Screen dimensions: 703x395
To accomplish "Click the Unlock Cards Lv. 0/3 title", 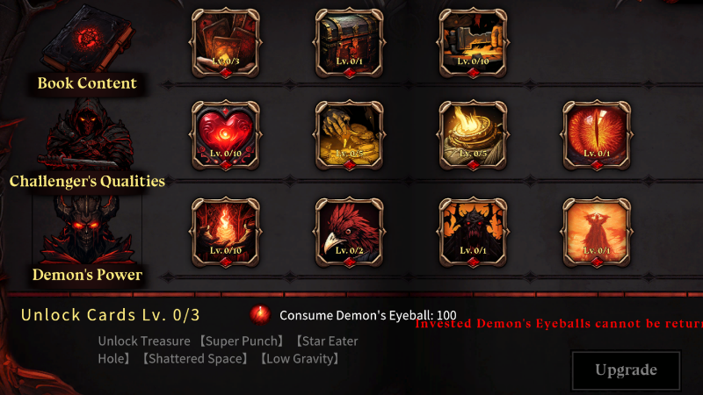I will click(x=111, y=315).
